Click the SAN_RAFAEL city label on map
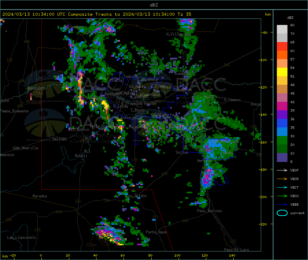308x260 pixels. coord(126,93)
